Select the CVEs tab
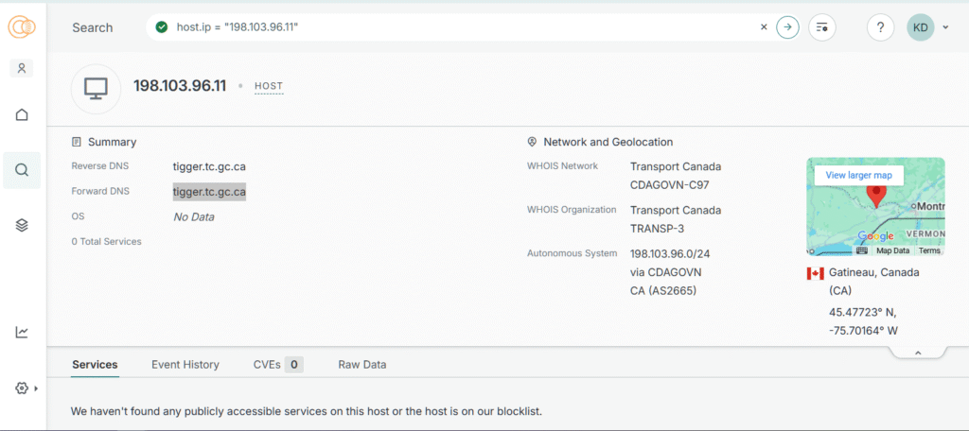The width and height of the screenshot is (969, 431). (276, 365)
